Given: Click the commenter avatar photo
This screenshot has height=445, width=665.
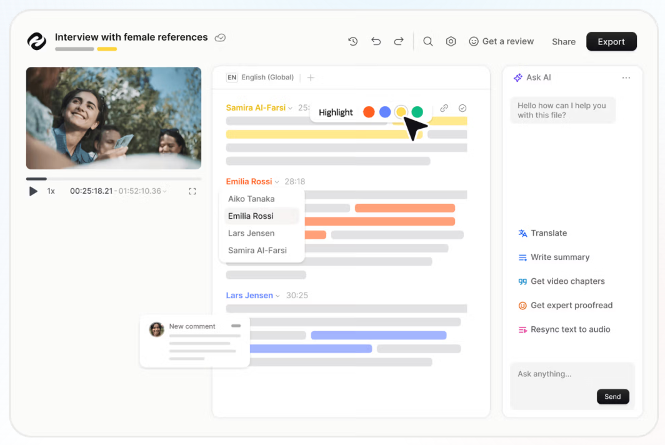Looking at the screenshot, I should click(156, 329).
